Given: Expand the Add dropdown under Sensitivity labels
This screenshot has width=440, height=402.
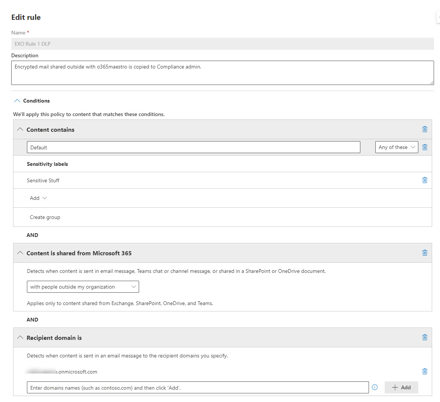Looking at the screenshot, I should click(x=38, y=198).
